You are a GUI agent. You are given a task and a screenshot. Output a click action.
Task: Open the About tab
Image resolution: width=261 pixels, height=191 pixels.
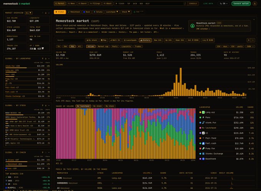[x=107, y=3]
